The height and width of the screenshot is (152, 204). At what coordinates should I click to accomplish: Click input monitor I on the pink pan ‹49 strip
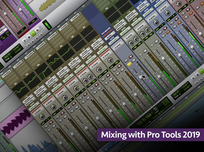tap(184, 13)
